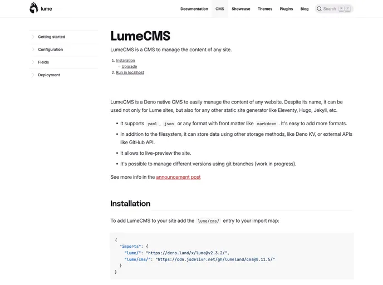Screen dimensions: 383x285
Task: Click the git branches bullet text
Action: coord(208,164)
